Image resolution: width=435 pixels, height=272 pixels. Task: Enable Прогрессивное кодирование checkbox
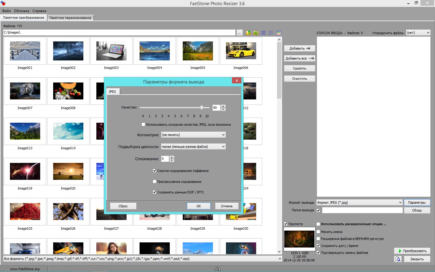coord(155,182)
